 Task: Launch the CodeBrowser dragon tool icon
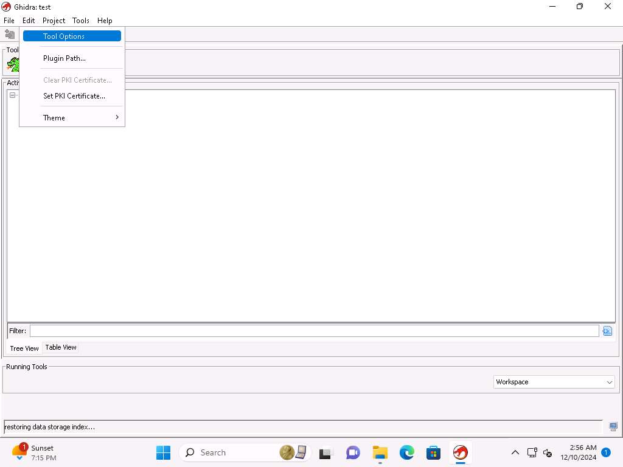tap(13, 64)
